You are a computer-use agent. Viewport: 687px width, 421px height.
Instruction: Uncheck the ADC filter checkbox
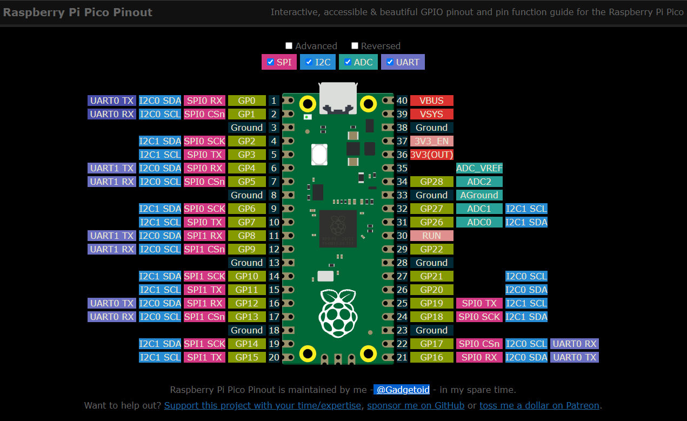(348, 62)
